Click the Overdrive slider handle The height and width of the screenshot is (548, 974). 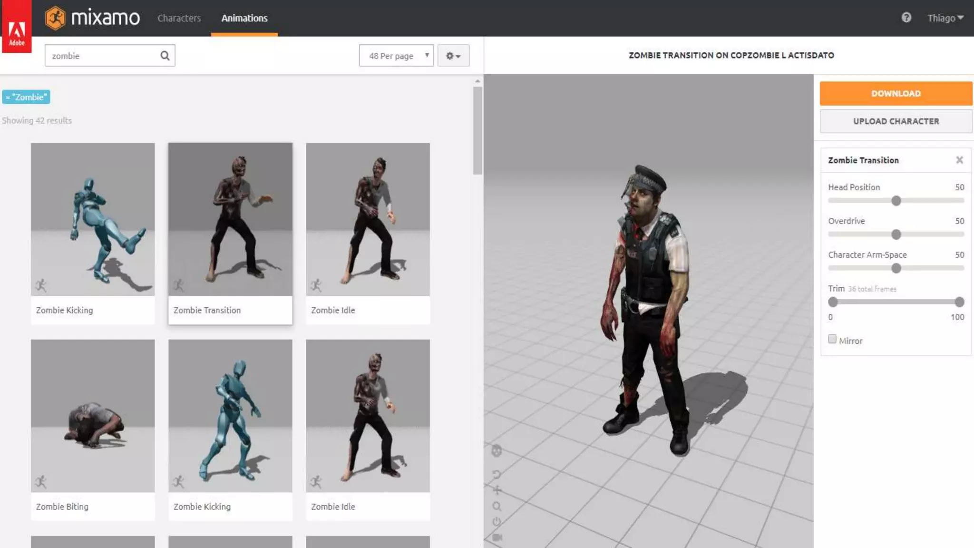pos(896,235)
